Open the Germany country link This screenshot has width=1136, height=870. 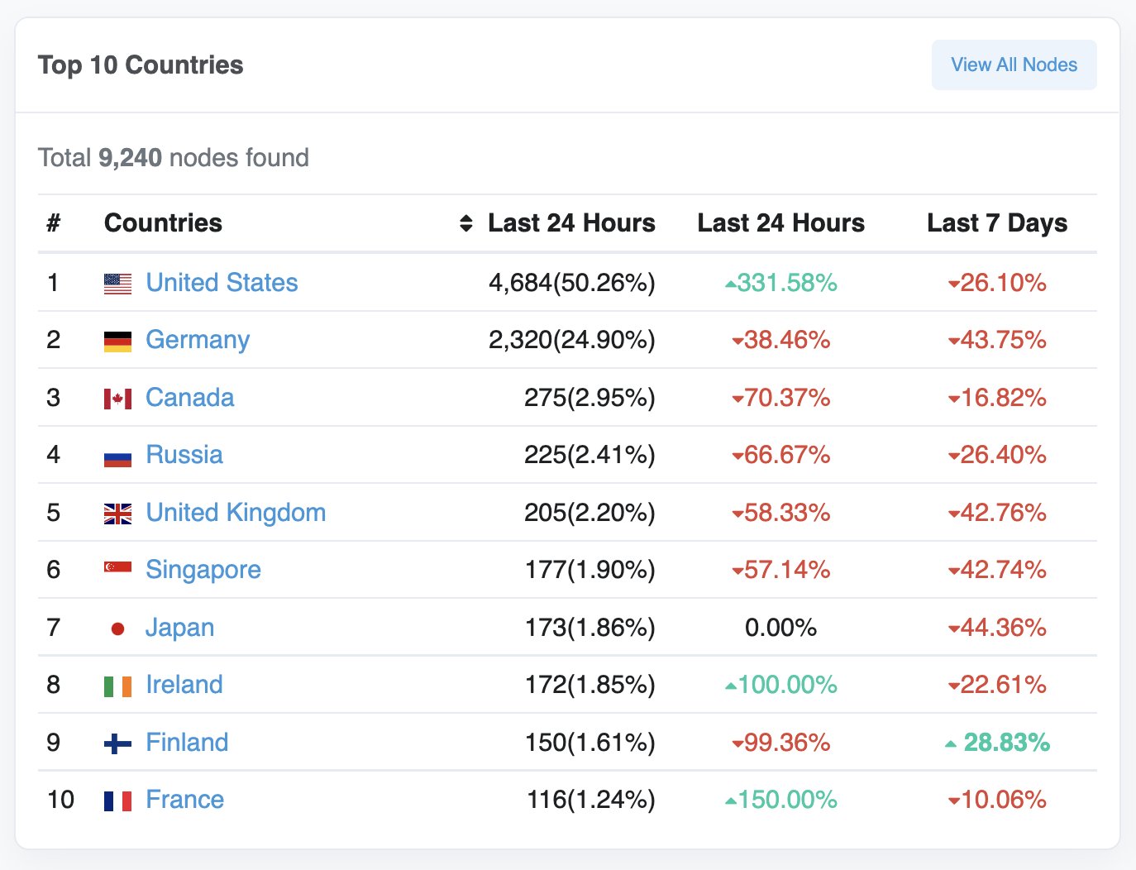(x=198, y=340)
